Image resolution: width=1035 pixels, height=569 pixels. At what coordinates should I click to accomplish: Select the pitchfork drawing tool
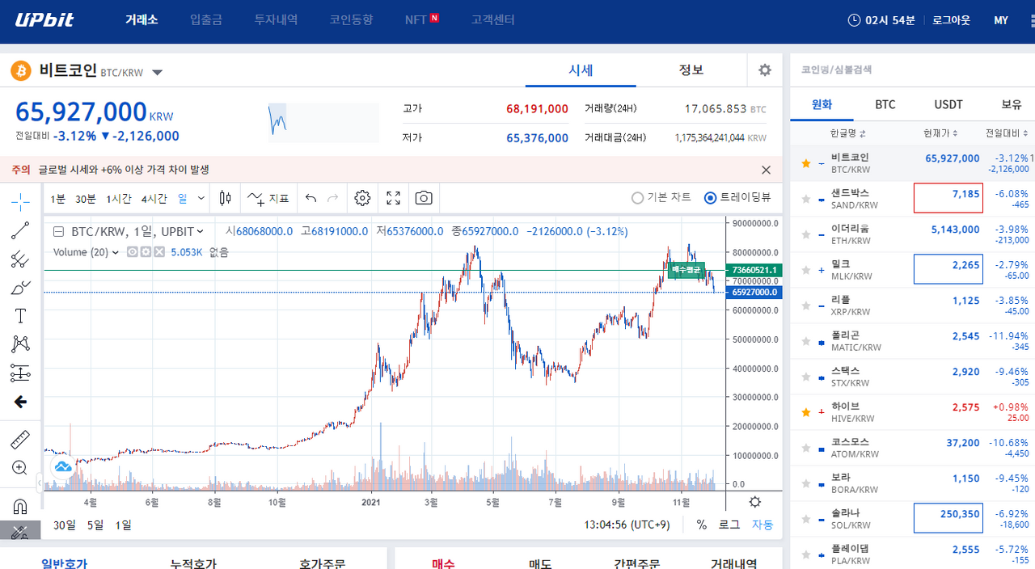[x=21, y=259]
